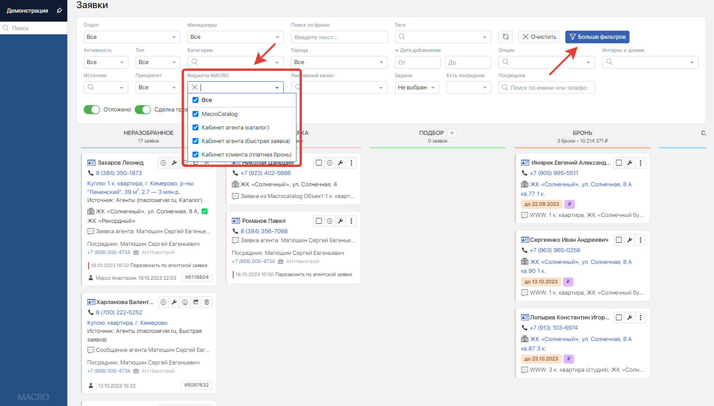Click the Очистить button
Screen dimensions: 714x406
point(539,37)
